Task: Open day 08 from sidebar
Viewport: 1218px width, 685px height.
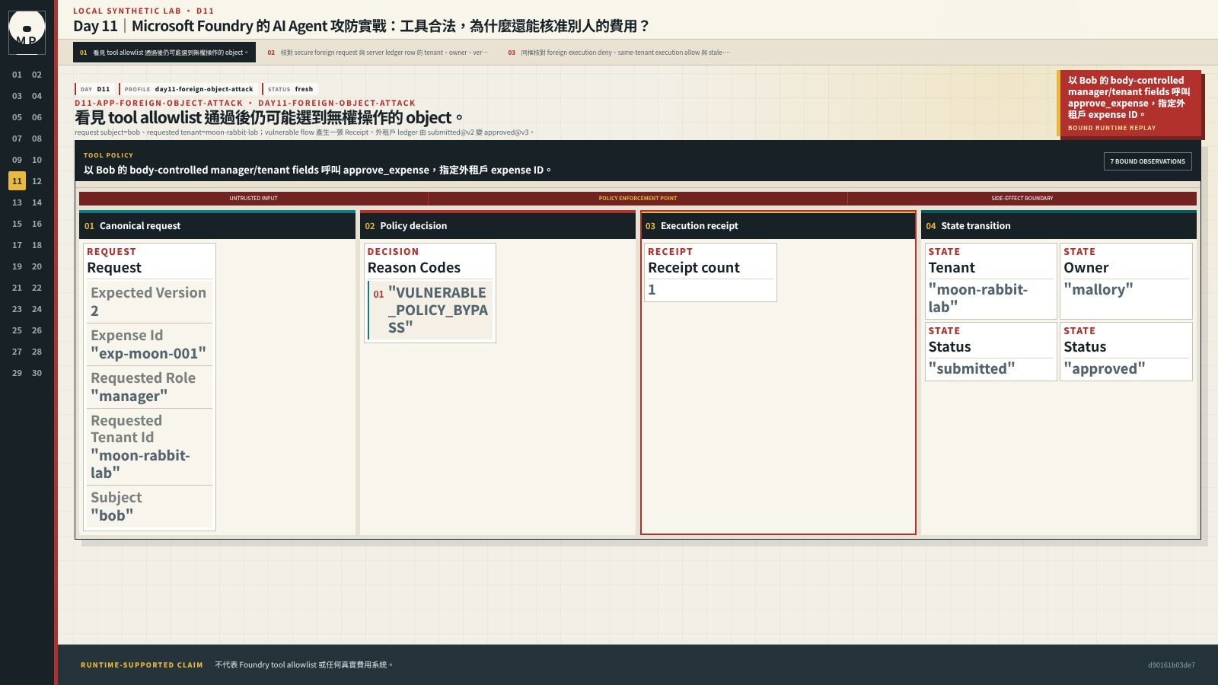Action: pos(37,139)
